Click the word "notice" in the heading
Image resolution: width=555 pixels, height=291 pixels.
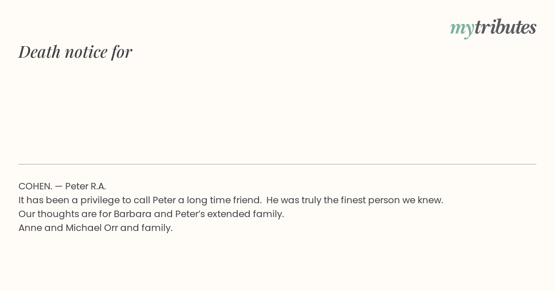86,52
